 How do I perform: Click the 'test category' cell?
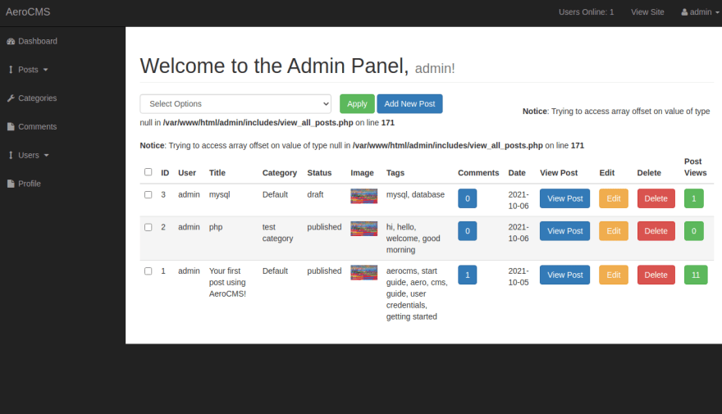point(277,233)
